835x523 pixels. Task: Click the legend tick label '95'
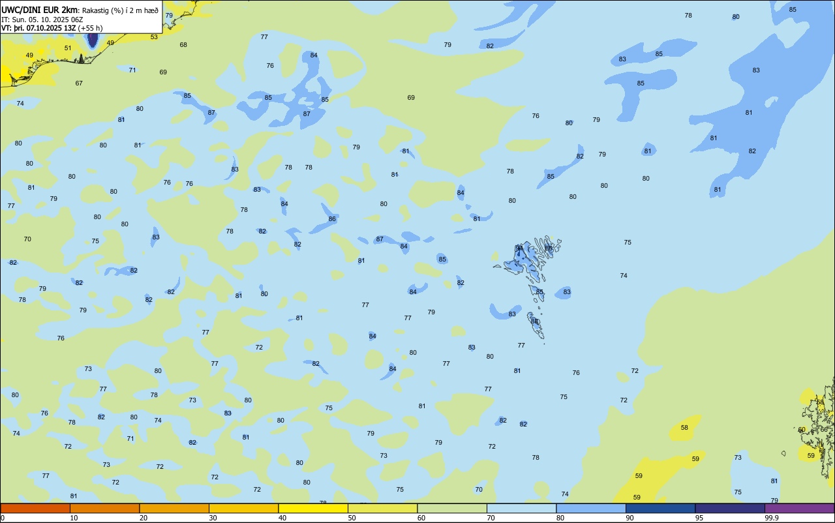click(x=699, y=518)
